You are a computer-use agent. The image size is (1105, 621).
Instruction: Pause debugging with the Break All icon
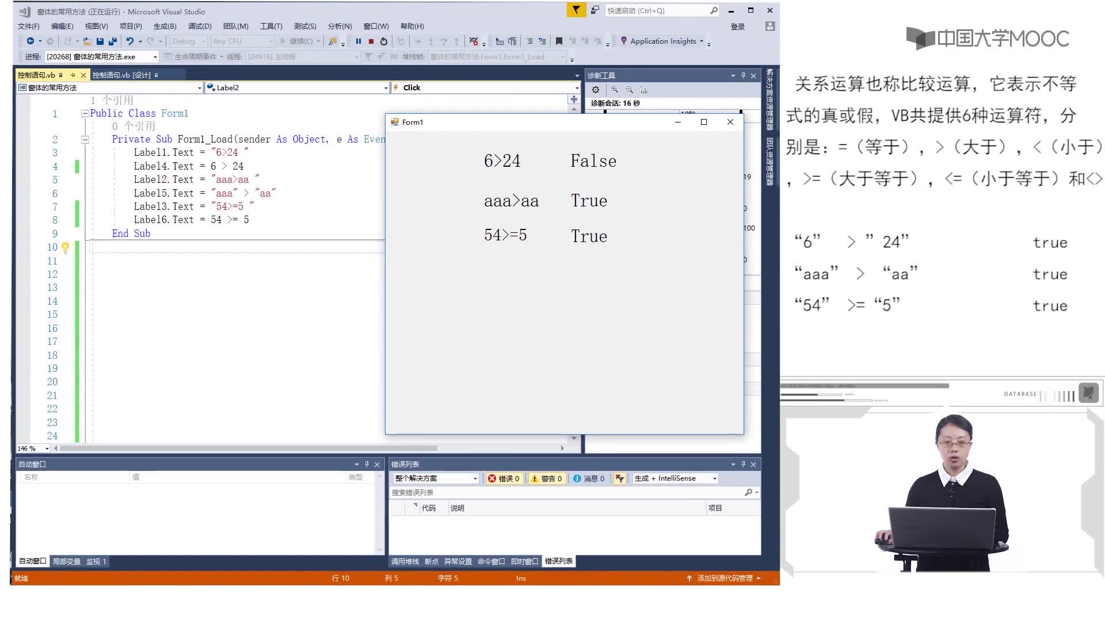(x=359, y=41)
